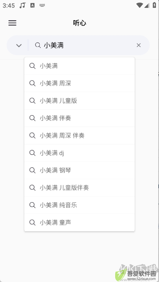Clear the search text with X icon
The width and height of the screenshot is (159, 282).
click(x=138, y=45)
